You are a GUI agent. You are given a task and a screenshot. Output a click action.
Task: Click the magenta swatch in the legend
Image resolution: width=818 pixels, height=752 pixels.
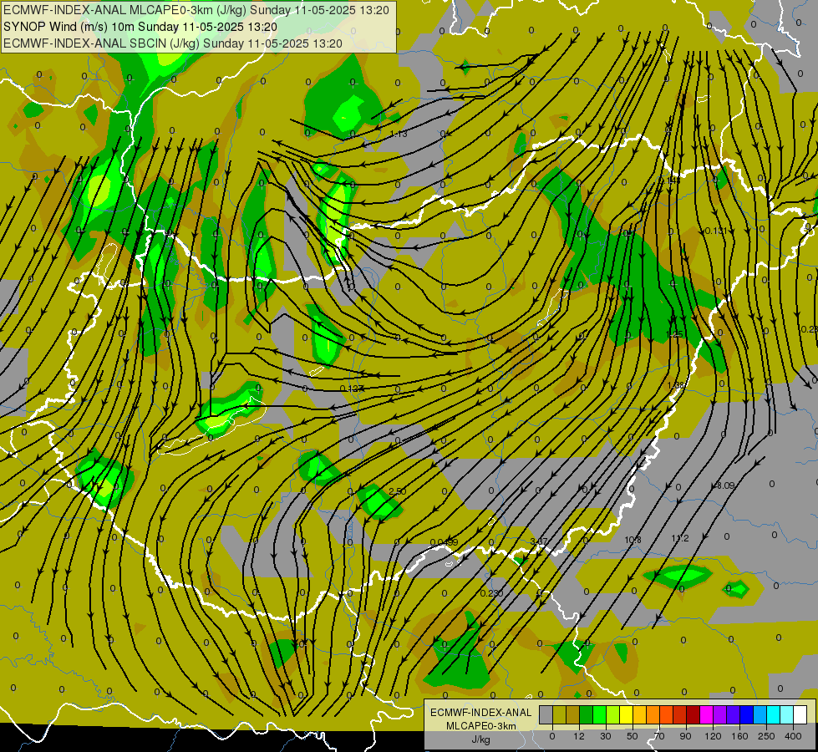coord(707,714)
